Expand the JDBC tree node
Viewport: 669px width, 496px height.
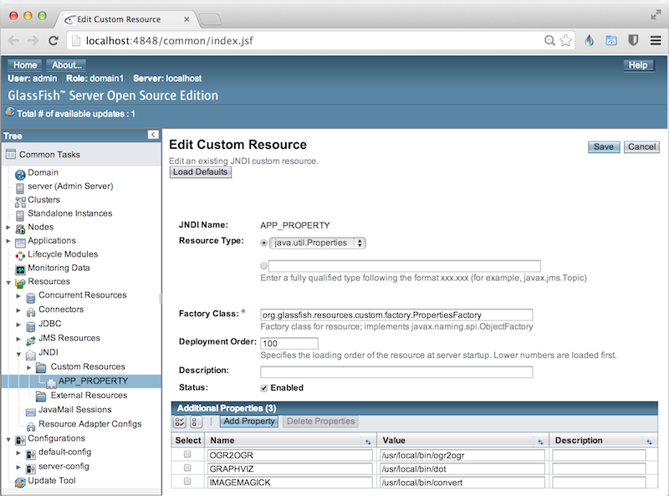18,323
